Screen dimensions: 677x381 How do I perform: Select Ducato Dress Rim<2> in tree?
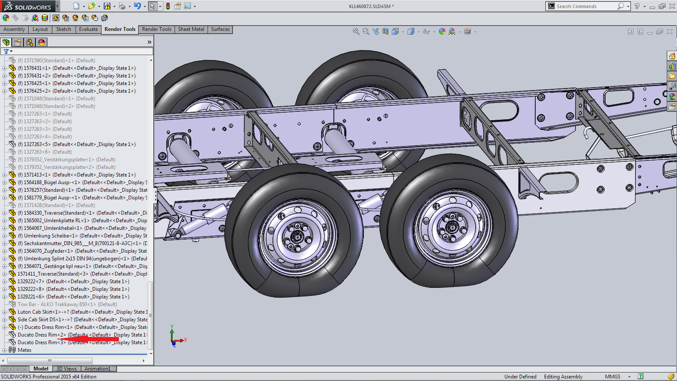point(41,335)
